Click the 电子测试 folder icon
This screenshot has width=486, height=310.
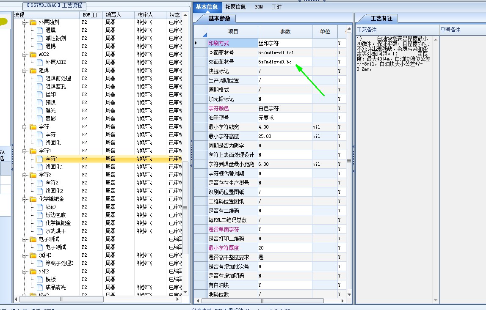click(33, 239)
